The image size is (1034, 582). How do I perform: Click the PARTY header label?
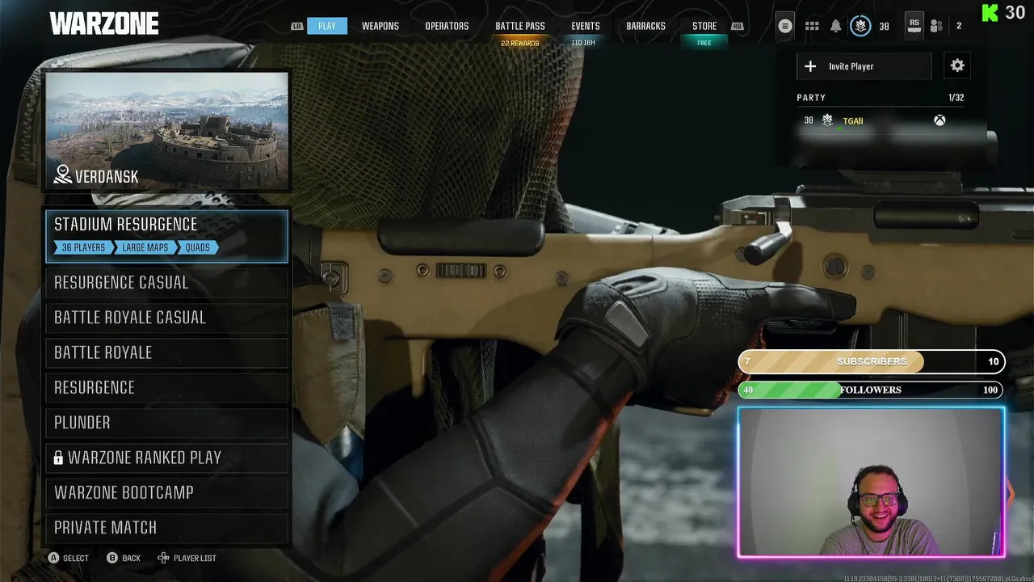[811, 98]
